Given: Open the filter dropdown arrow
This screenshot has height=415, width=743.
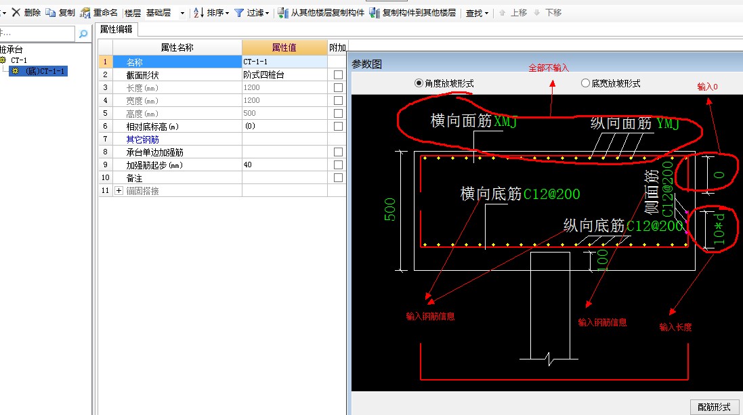Looking at the screenshot, I should [267, 14].
